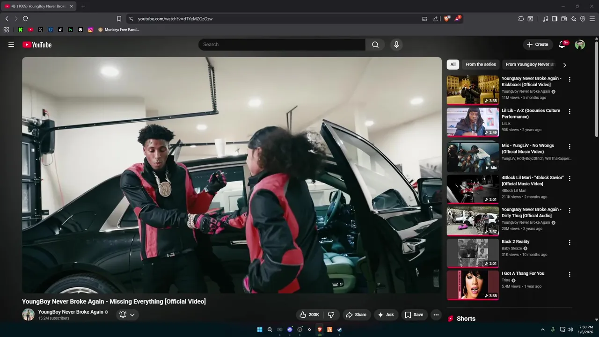The height and width of the screenshot is (337, 599).
Task: Click share icon in address bar
Action: (x=435, y=19)
